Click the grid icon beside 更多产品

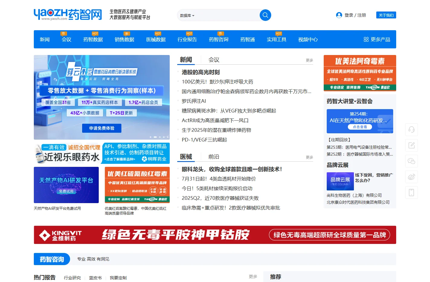(x=366, y=40)
